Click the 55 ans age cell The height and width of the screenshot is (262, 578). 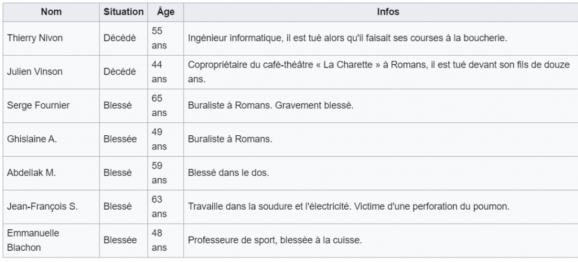tap(165, 38)
